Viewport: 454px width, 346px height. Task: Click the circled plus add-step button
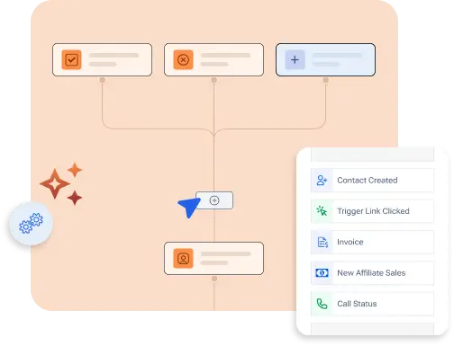pos(214,200)
